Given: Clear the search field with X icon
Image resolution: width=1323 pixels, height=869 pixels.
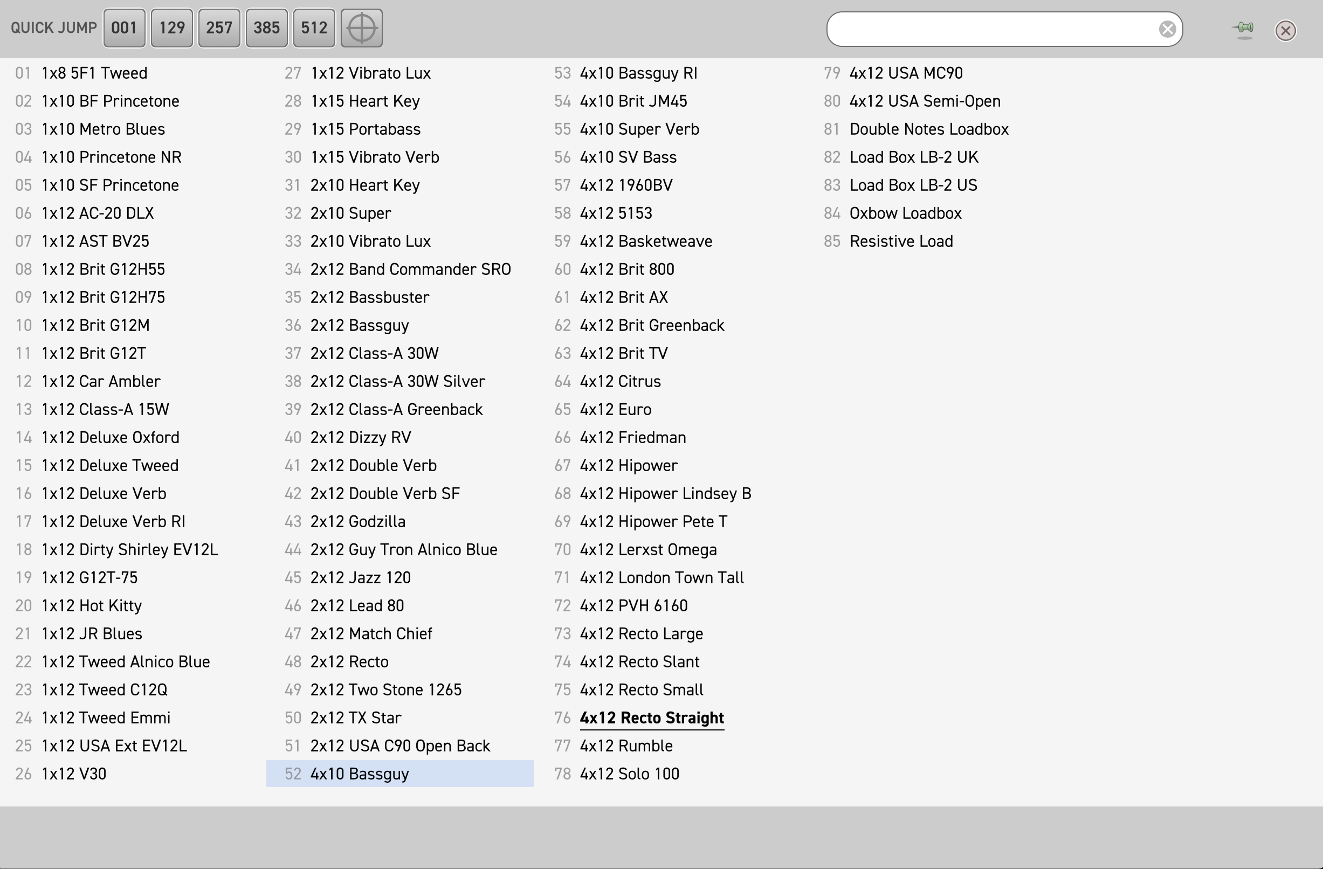Looking at the screenshot, I should coord(1167,29).
